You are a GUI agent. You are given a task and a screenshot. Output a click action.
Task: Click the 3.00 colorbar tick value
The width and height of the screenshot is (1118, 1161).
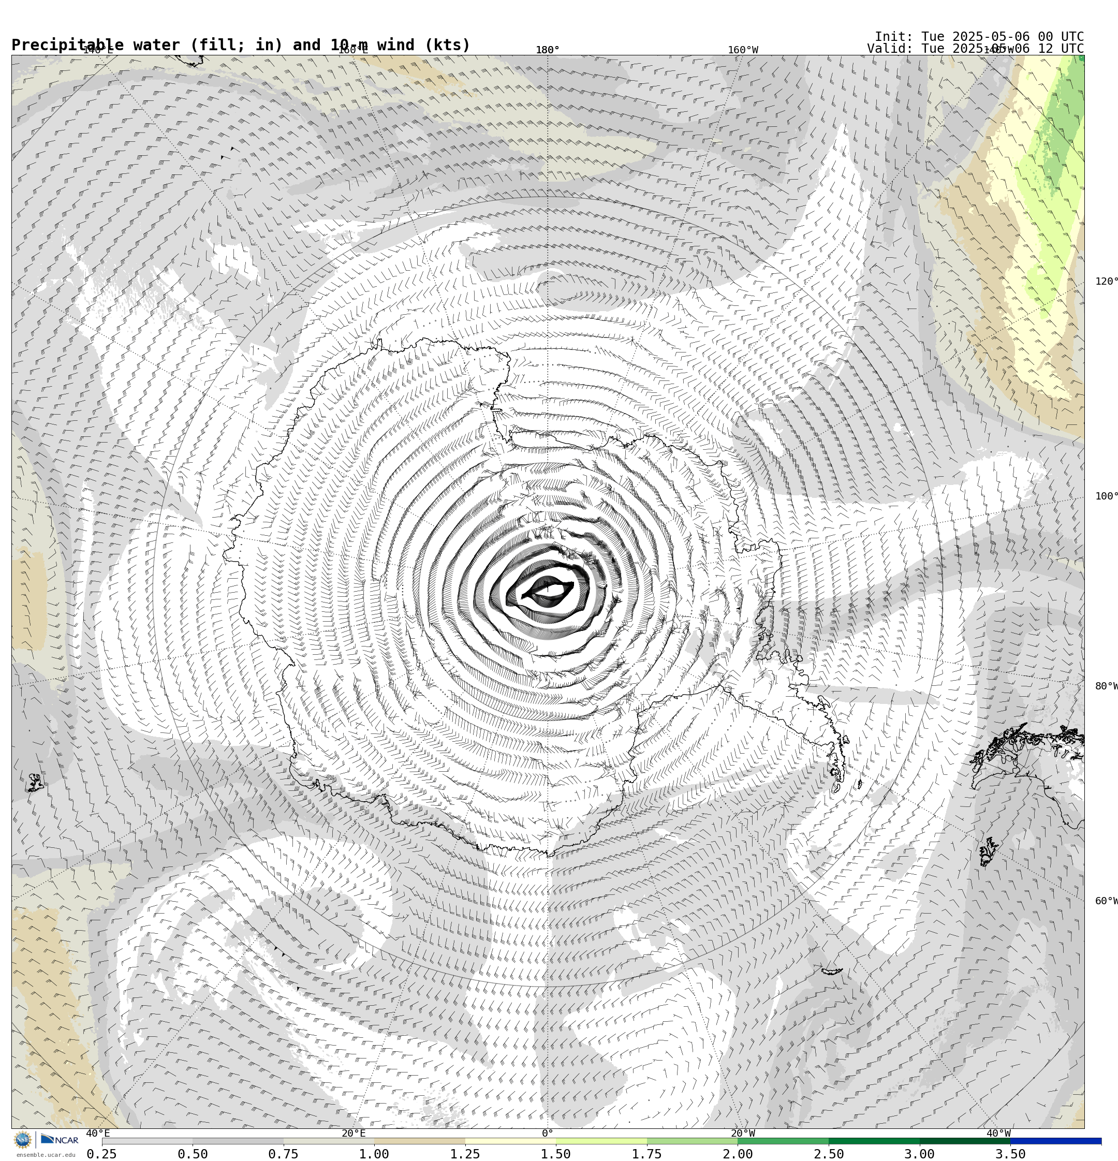920,1154
